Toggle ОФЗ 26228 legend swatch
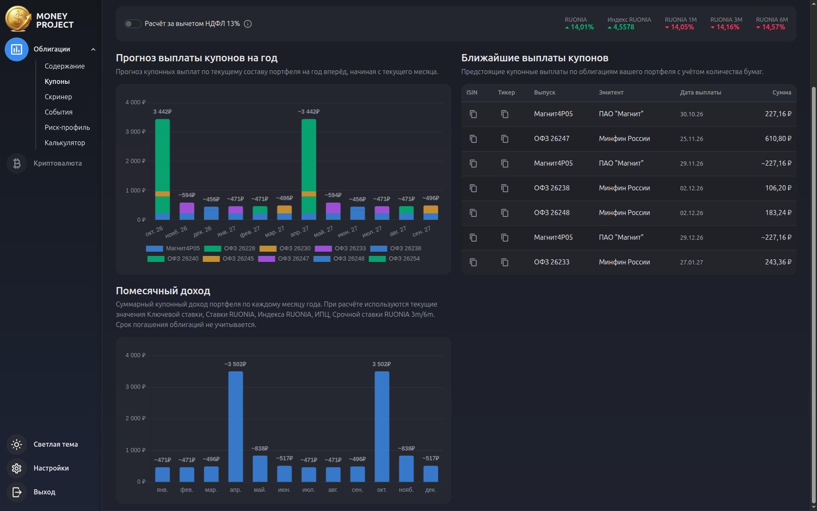Image resolution: width=817 pixels, height=511 pixels. coord(212,249)
